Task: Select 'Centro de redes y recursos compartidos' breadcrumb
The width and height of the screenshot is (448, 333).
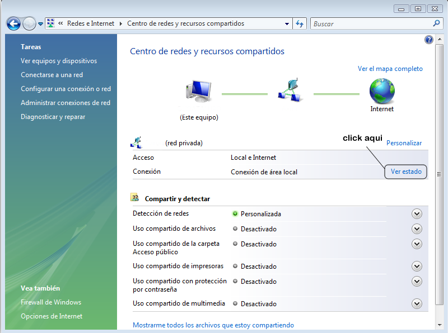Action: tap(186, 23)
